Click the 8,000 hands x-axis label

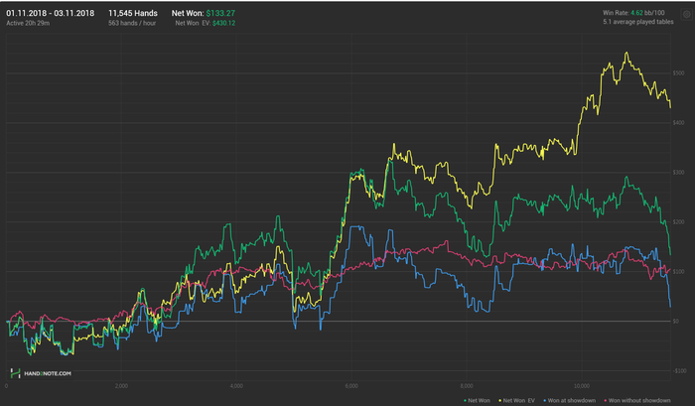point(467,386)
